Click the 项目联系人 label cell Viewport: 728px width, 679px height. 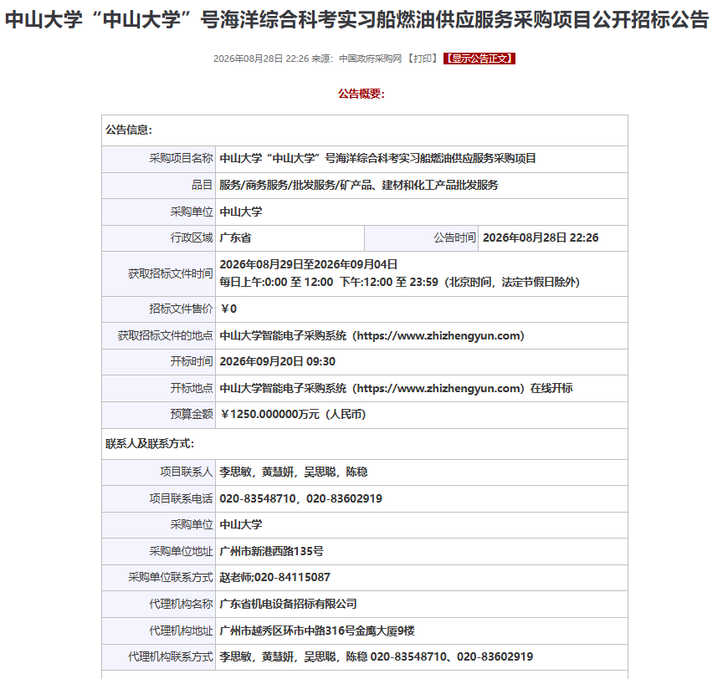(159, 472)
